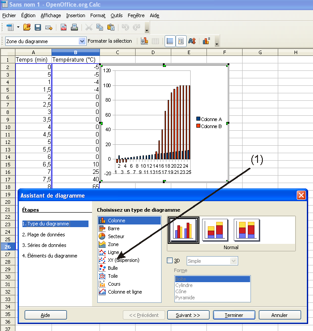This screenshot has height=331, width=313.
Task: Click the scale text icon
Action: tap(192, 41)
